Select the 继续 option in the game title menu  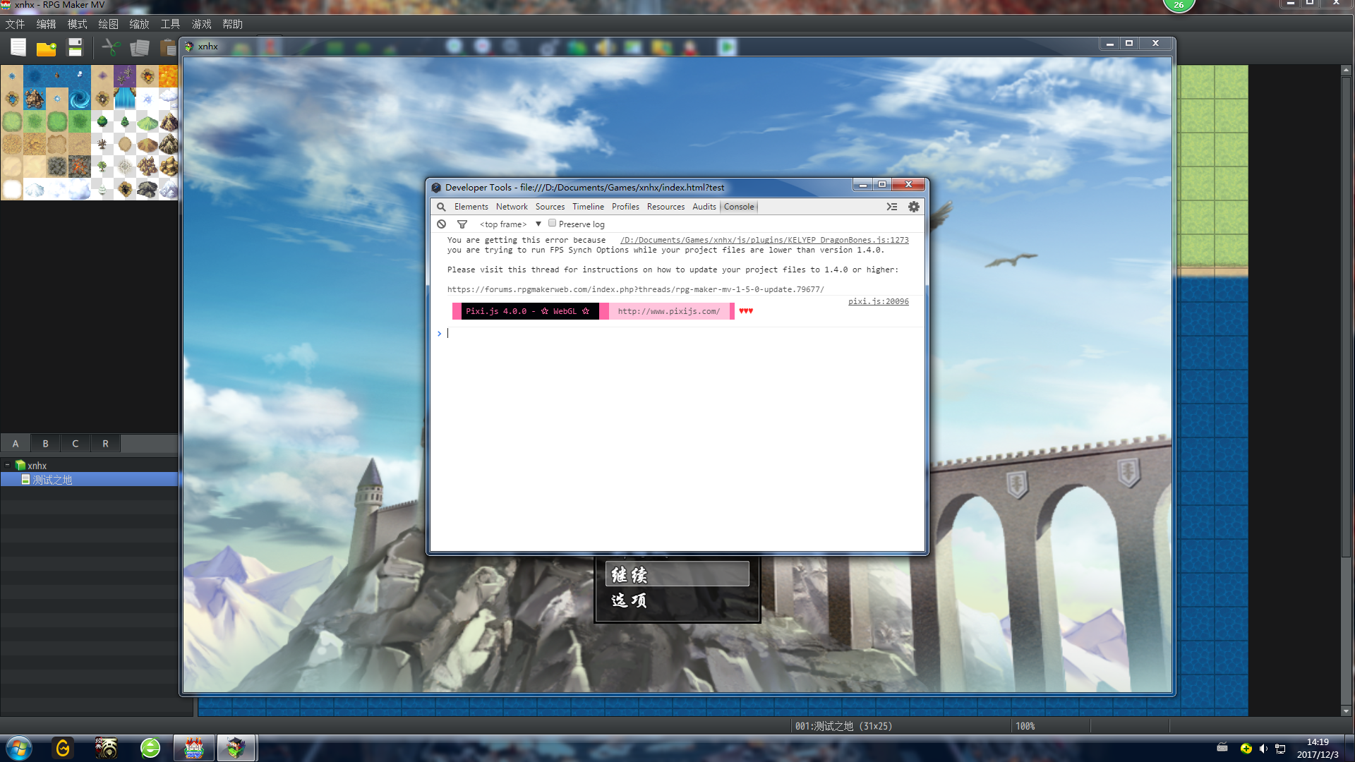point(677,574)
